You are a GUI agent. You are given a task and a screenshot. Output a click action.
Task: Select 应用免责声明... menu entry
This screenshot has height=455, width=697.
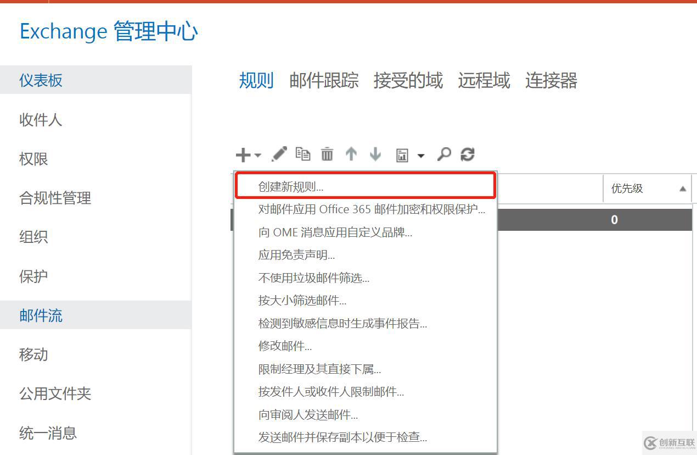tap(366, 255)
